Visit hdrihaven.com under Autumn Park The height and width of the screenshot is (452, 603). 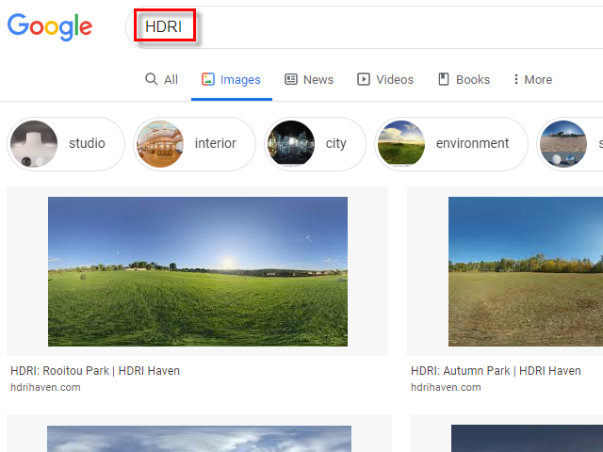tap(446, 387)
